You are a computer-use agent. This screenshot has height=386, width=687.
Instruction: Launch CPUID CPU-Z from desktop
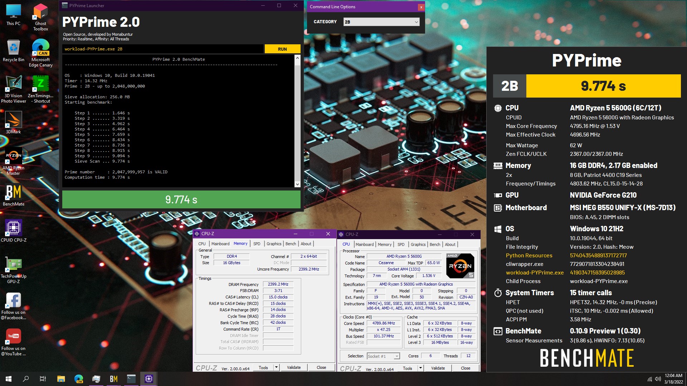point(13,231)
